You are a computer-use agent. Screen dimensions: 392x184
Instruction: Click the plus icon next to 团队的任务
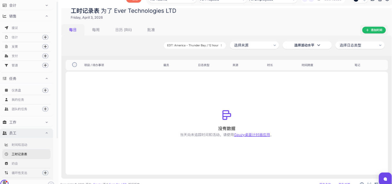point(46,109)
